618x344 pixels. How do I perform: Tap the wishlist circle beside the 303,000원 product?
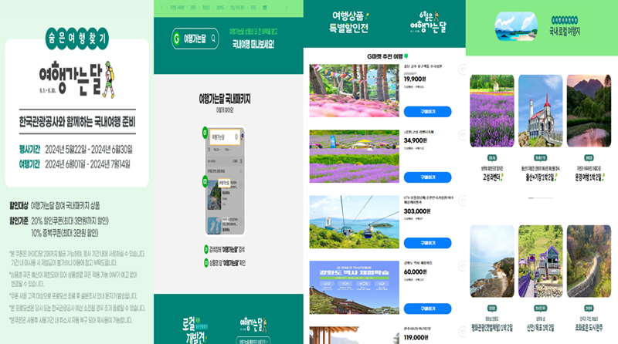coord(462,201)
